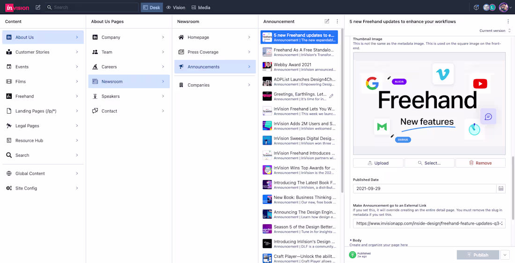
Task: Click the Press Coverage newspaper icon
Action: point(181,52)
